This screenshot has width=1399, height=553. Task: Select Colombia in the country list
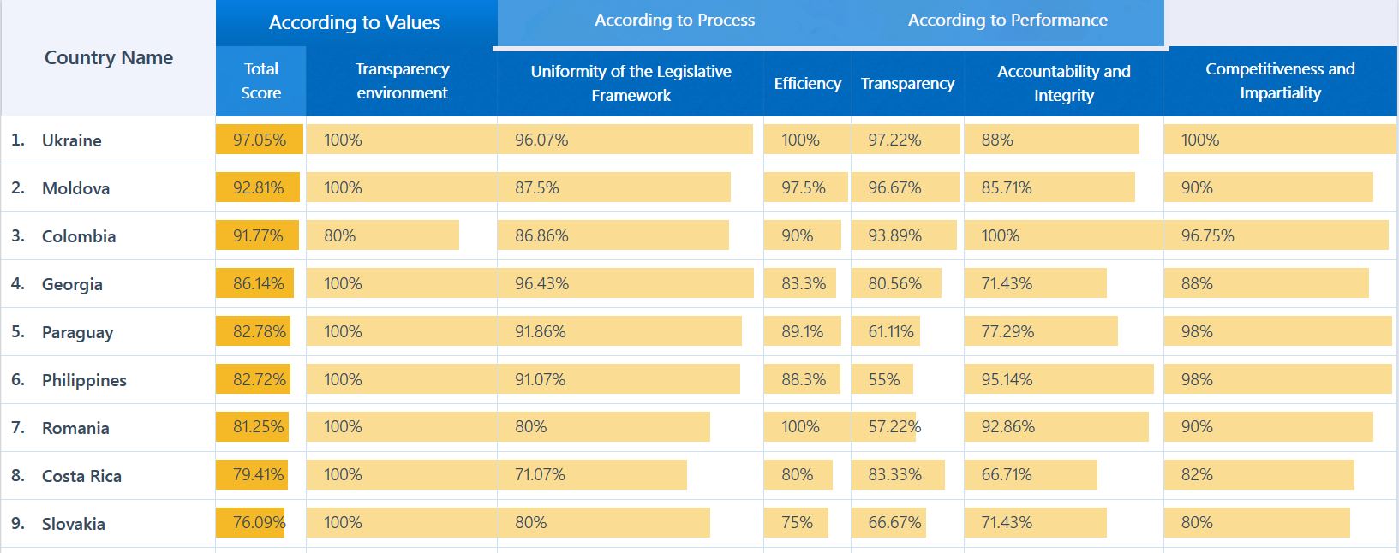click(79, 236)
